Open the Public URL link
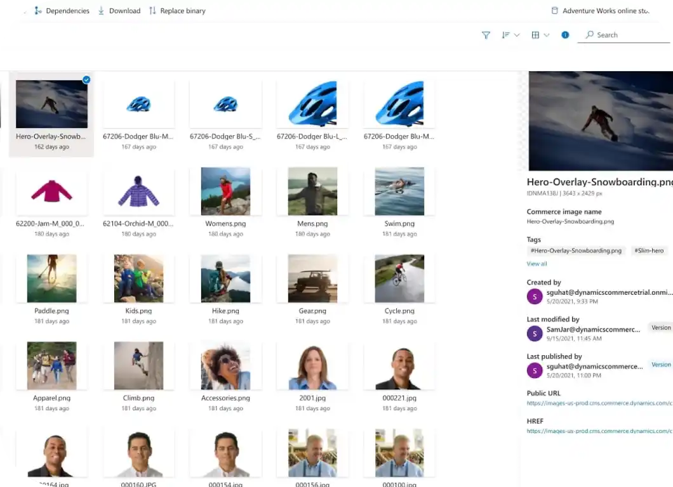 pyautogui.click(x=599, y=403)
